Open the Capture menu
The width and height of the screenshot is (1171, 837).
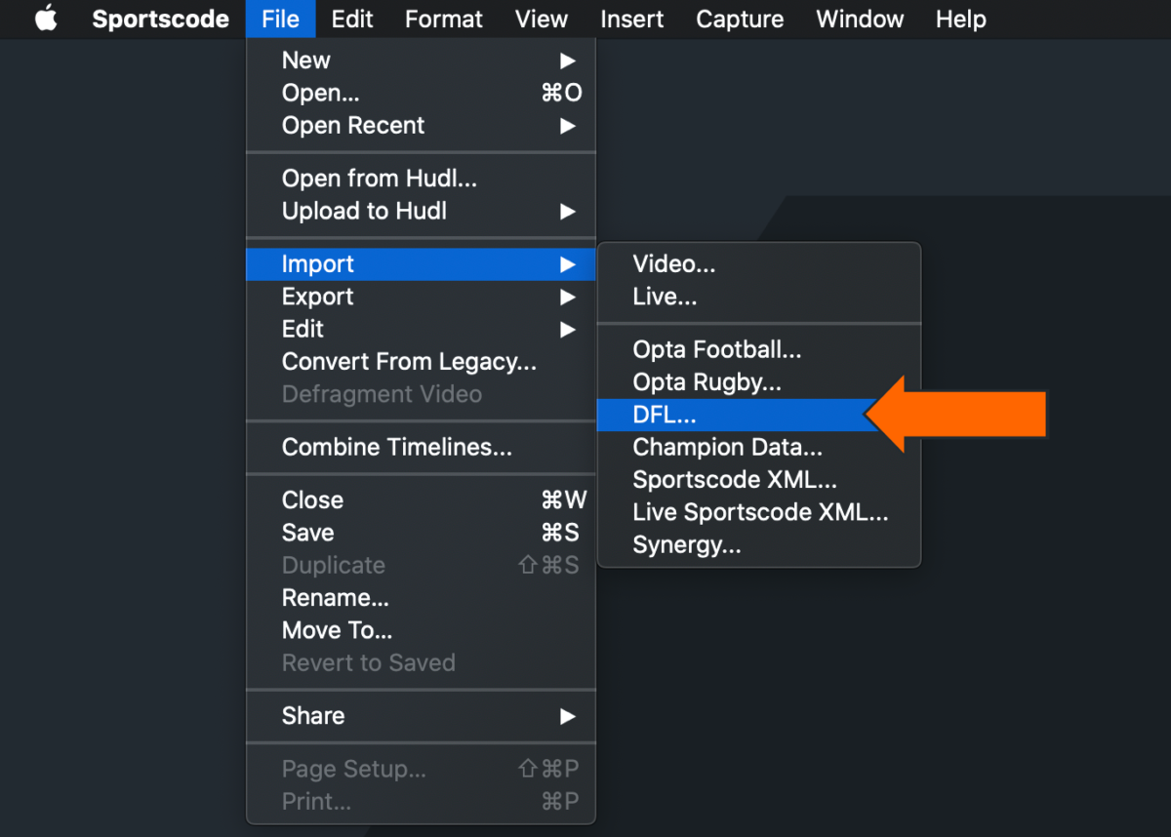point(739,19)
